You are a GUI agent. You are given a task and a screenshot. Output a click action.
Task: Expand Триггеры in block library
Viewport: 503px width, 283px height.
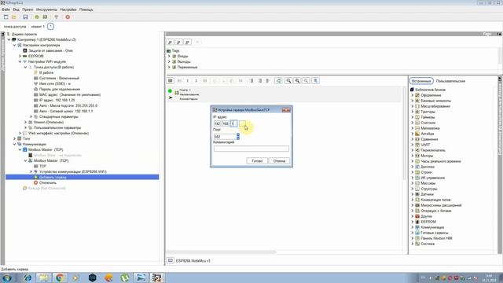point(413,112)
